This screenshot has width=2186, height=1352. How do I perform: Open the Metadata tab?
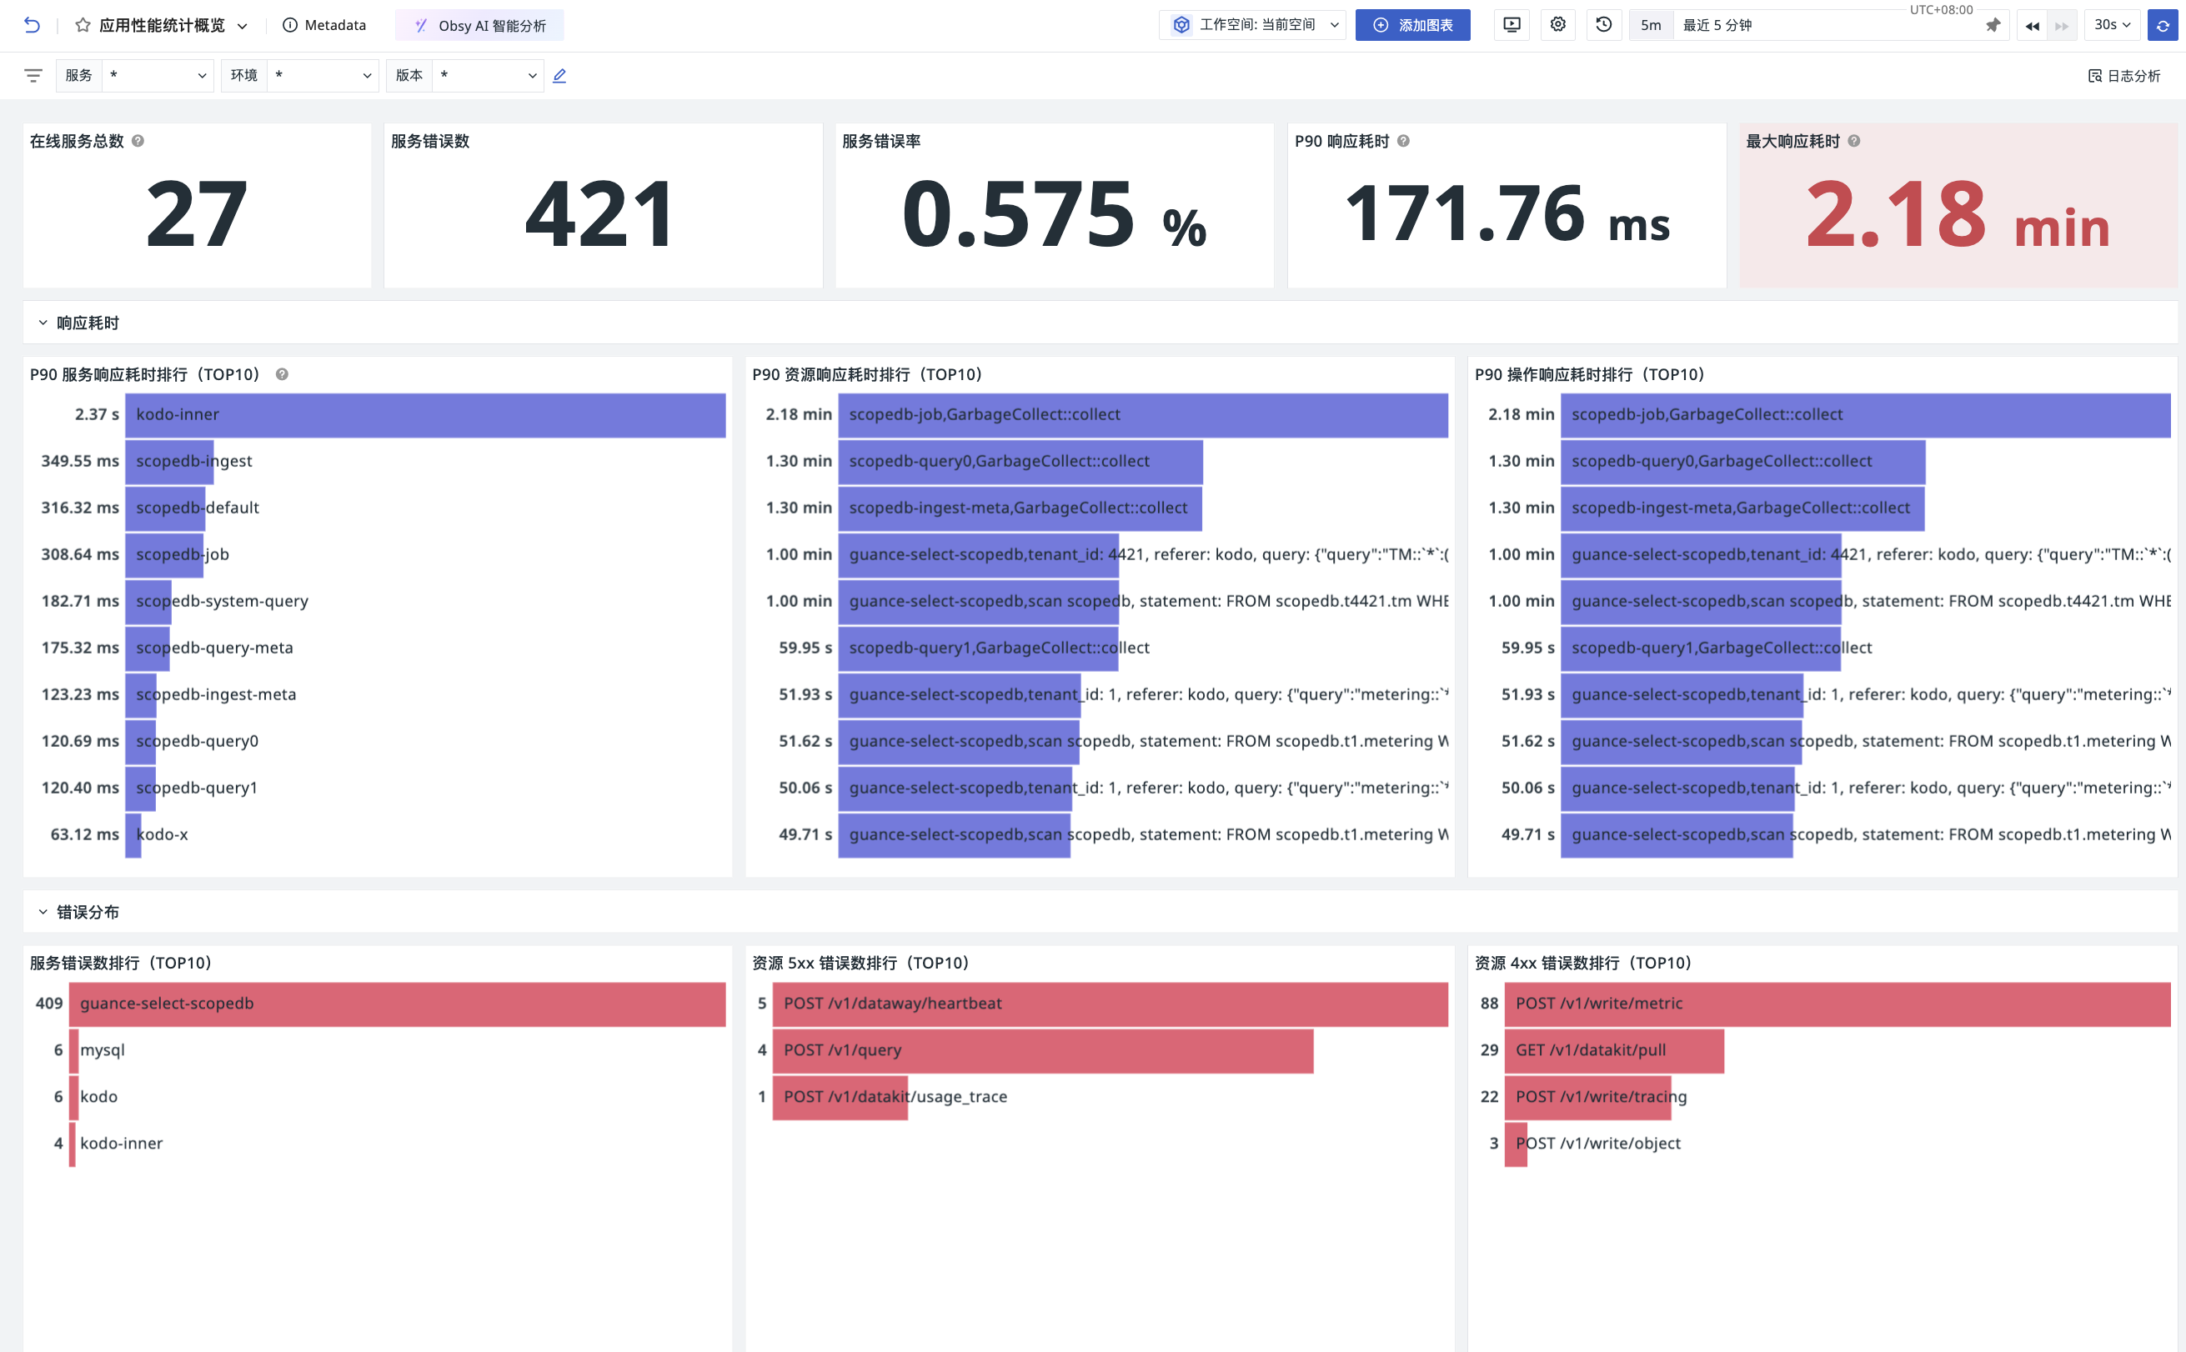pyautogui.click(x=323, y=25)
